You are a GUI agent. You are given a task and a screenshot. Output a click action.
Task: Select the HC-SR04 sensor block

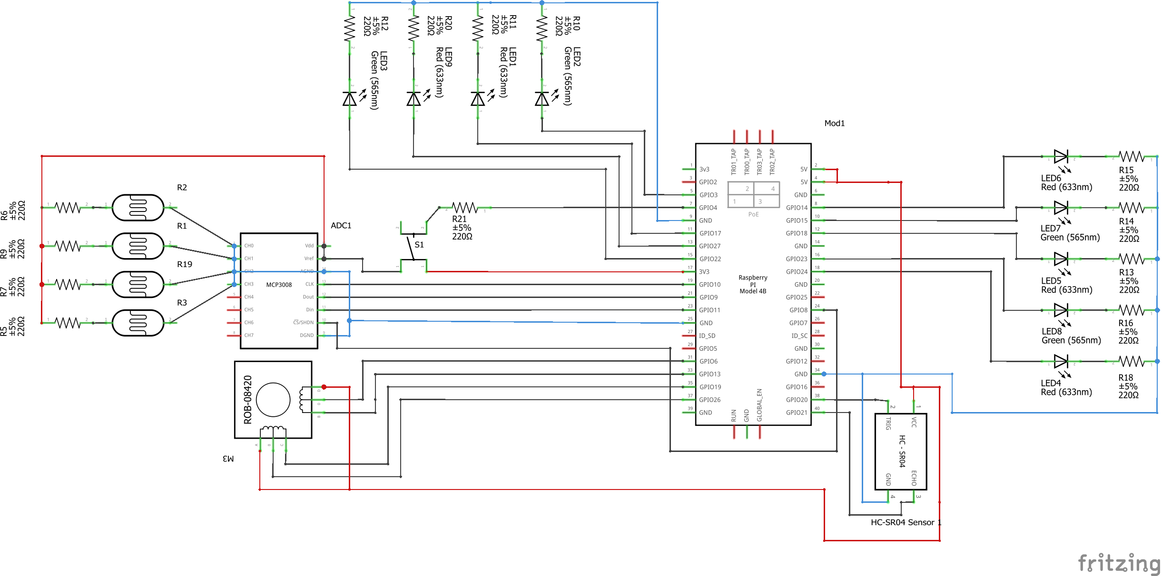901,451
